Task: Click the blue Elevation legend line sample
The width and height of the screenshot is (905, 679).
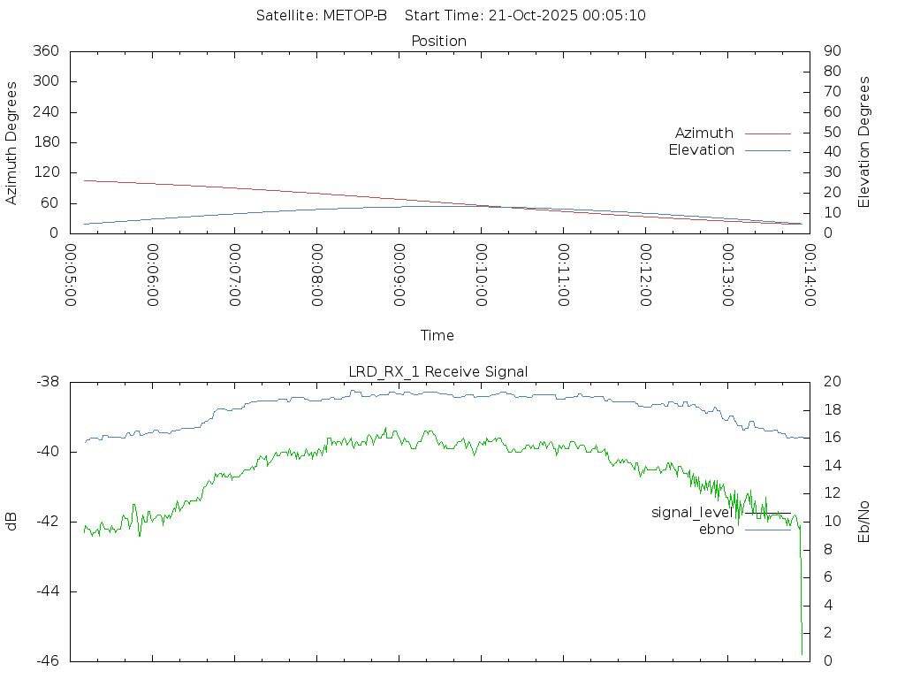Action: [767, 150]
